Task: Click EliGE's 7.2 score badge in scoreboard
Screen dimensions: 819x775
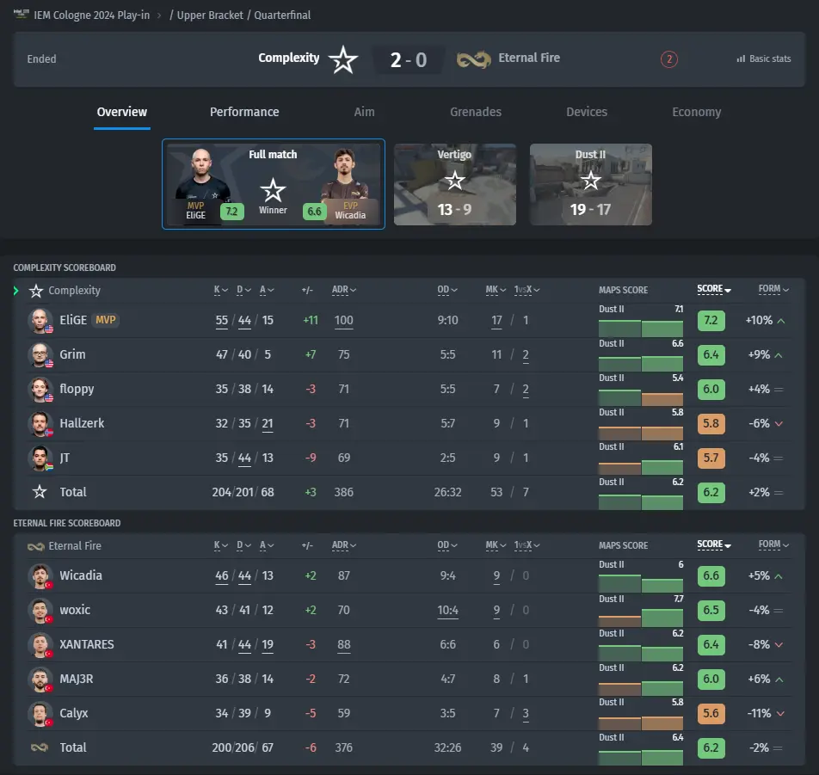Action: click(x=711, y=320)
